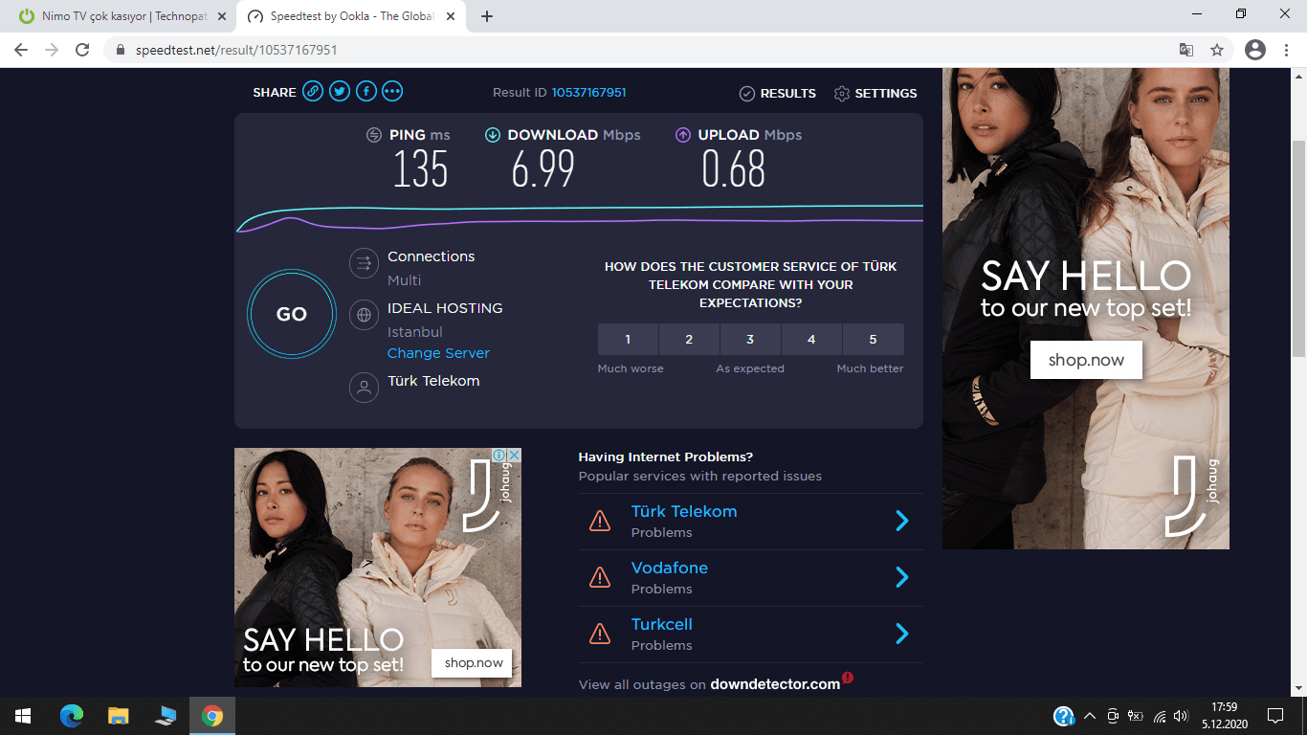Expand Türk Telekom outage chevron
Viewport: 1307px width, 735px height.
pos(901,521)
